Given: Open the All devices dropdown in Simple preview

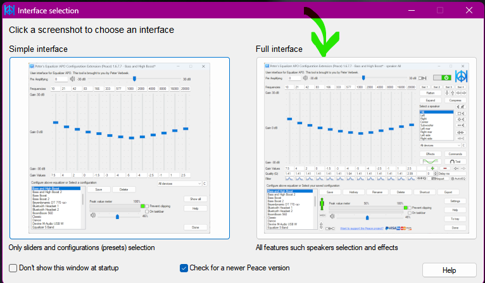Looking at the screenshot, I should pyautogui.click(x=179, y=184).
